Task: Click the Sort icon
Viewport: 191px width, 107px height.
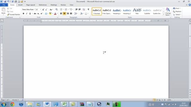Action: coord(84,10)
